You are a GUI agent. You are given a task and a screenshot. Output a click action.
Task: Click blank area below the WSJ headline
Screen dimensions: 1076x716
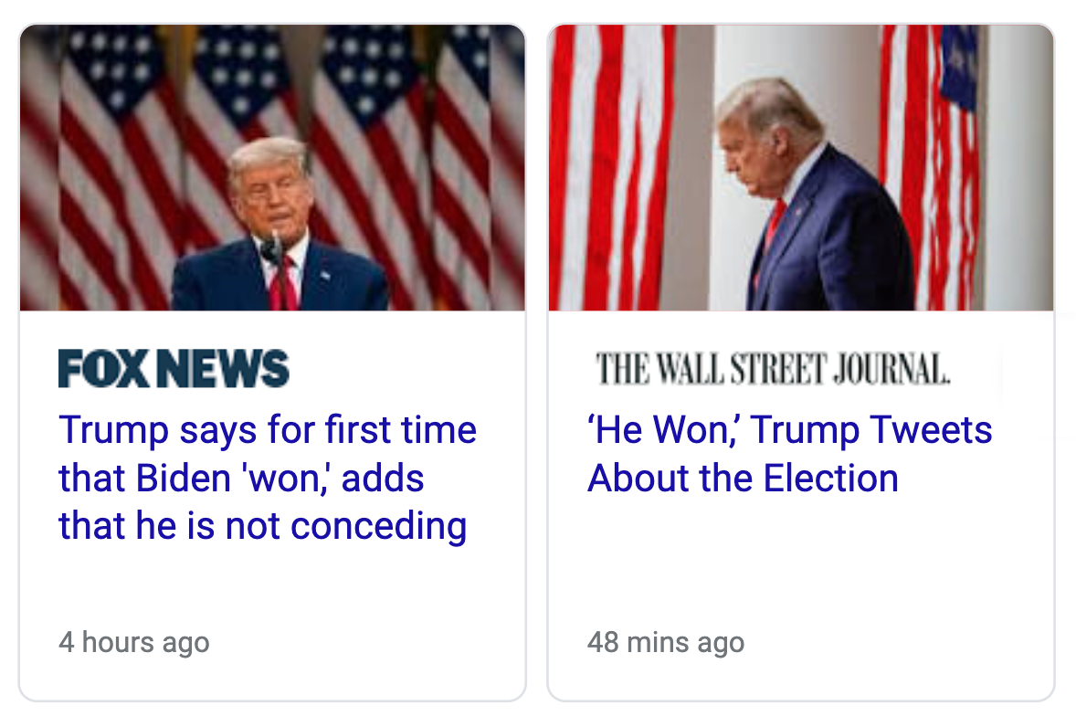click(800, 557)
